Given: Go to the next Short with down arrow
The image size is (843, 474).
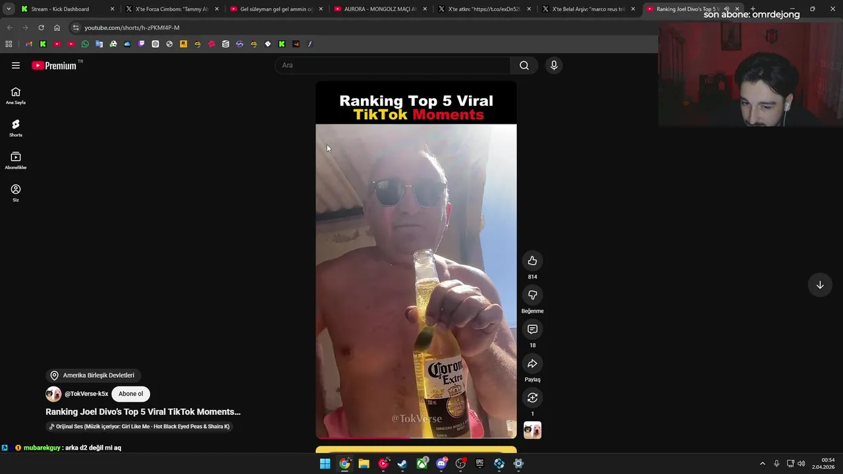Looking at the screenshot, I should 820,285.
